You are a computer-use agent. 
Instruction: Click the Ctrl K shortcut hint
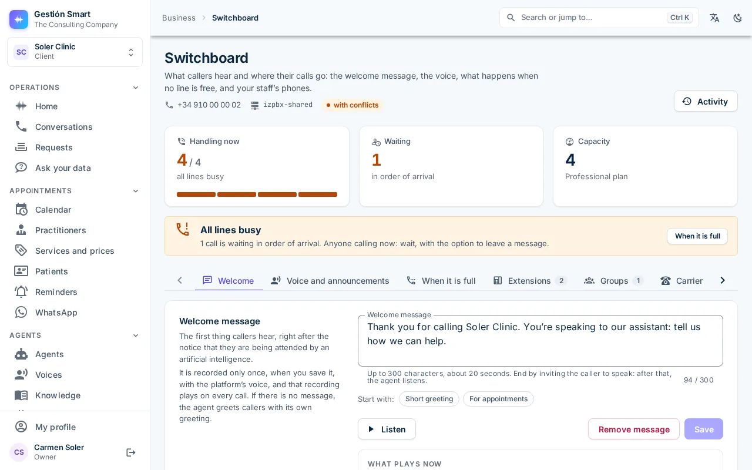(x=680, y=18)
